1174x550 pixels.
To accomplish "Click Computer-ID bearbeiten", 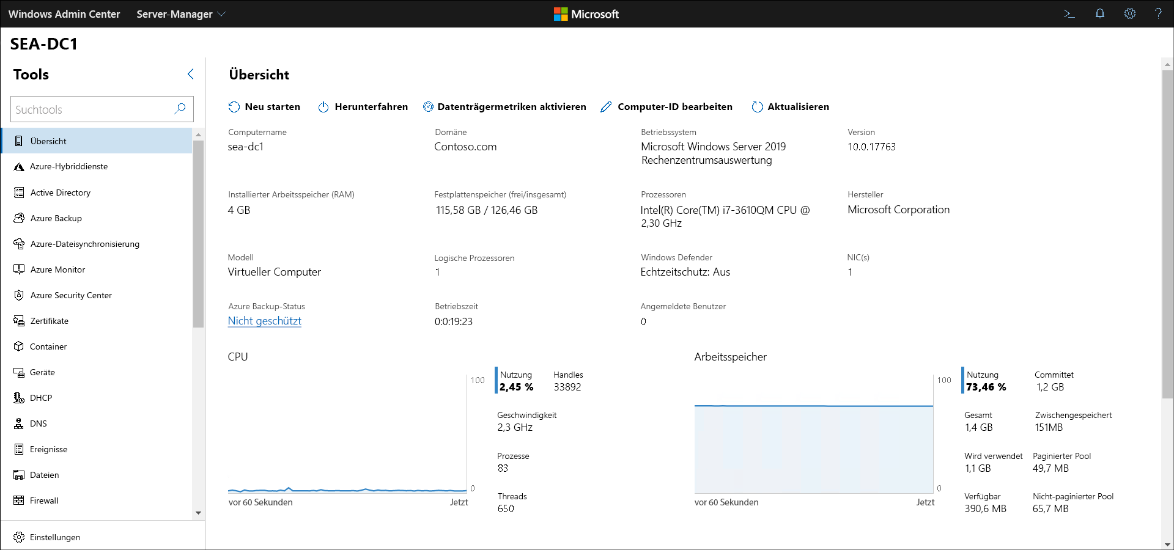I will (666, 107).
